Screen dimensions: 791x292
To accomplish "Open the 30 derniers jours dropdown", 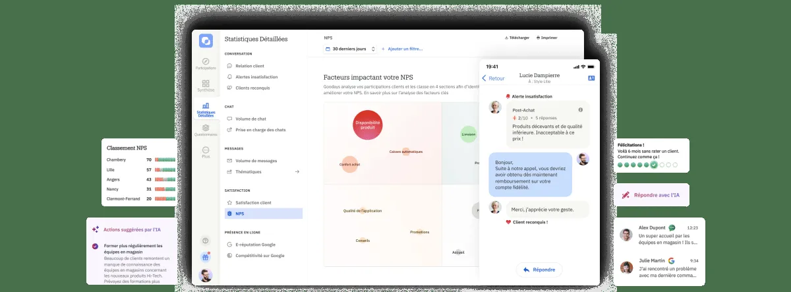I will tap(351, 49).
